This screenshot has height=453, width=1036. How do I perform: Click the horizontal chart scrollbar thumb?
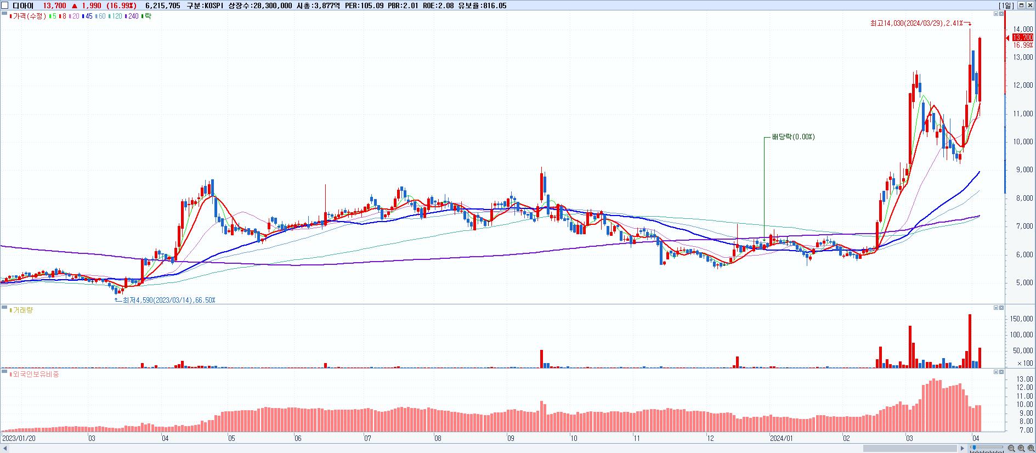point(910,449)
